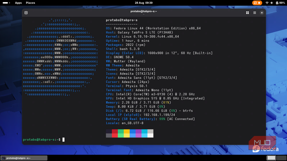This screenshot has height=161, width=287.
Task: Click the volume speaker icon in tray
Action: coord(272,3)
